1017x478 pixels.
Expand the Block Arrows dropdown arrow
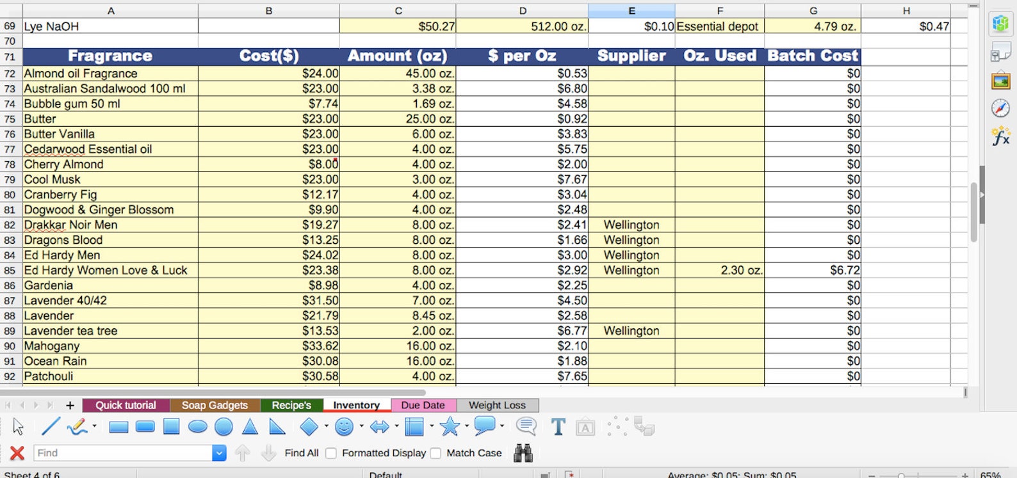point(396,426)
